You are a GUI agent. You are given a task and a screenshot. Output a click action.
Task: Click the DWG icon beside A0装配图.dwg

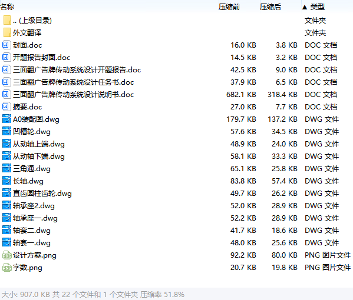click(6, 119)
